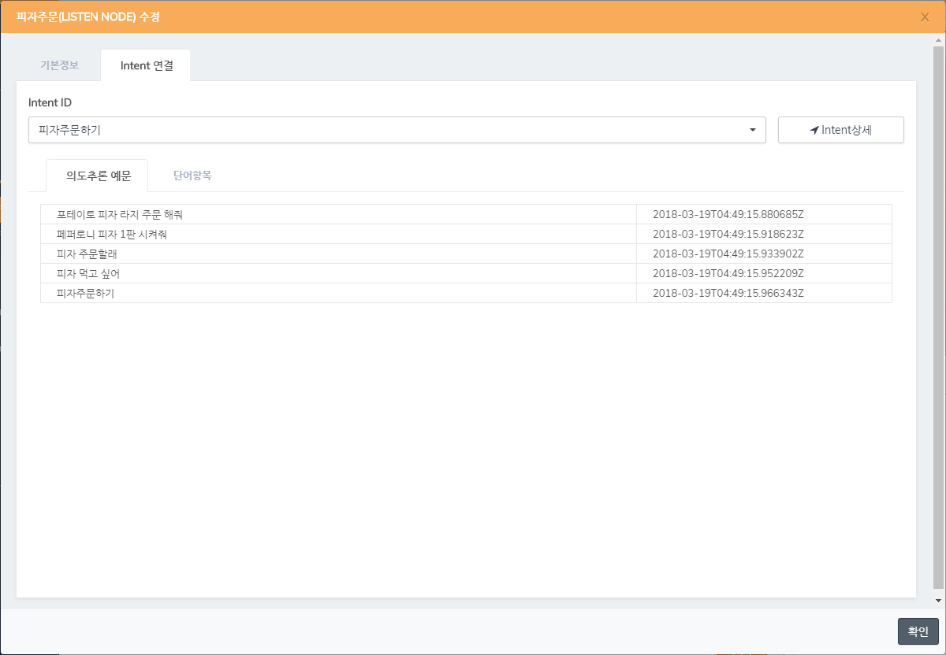
Task: Click timestamp 2018-03-19T04:49:15.933902Z
Action: tap(728, 253)
